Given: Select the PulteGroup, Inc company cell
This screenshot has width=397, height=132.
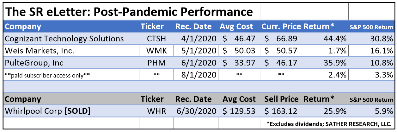Looking at the screenshot, I should (34, 63).
